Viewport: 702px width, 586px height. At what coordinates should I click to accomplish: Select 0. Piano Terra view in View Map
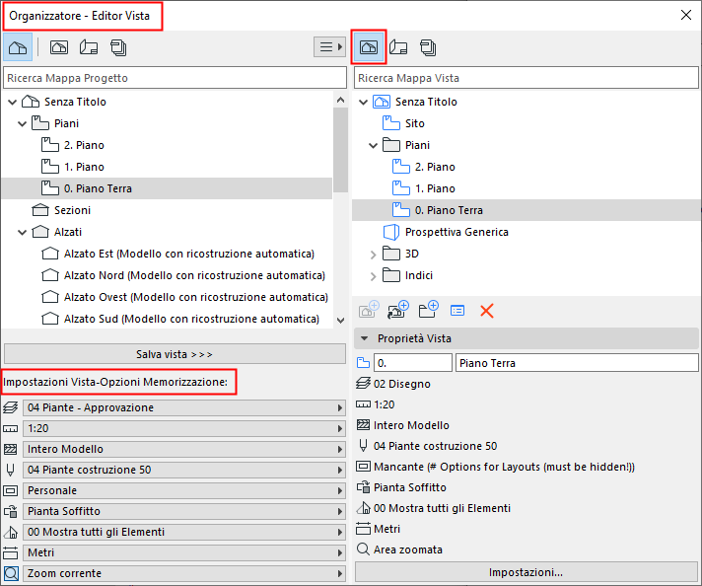point(526,210)
